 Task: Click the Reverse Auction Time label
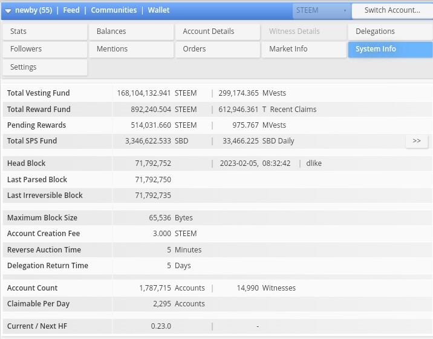point(44,250)
